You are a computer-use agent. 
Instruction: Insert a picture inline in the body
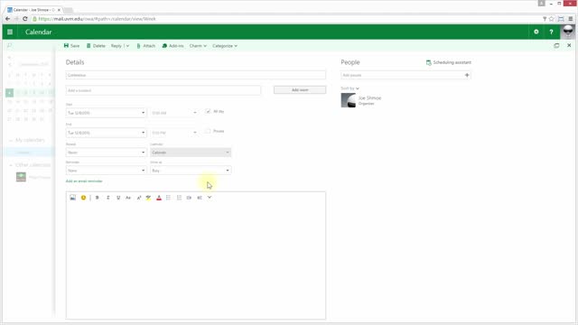(x=72, y=198)
